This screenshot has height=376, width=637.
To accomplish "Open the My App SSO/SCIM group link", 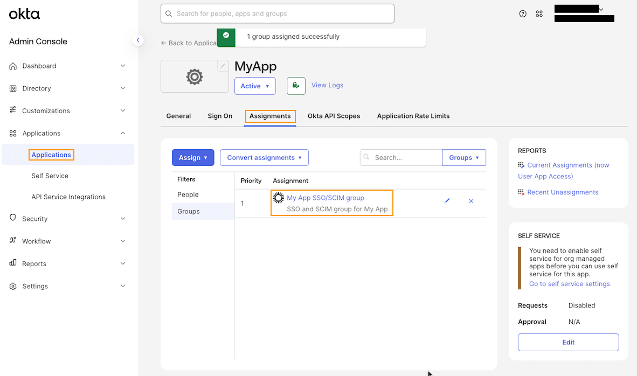I will pyautogui.click(x=326, y=198).
